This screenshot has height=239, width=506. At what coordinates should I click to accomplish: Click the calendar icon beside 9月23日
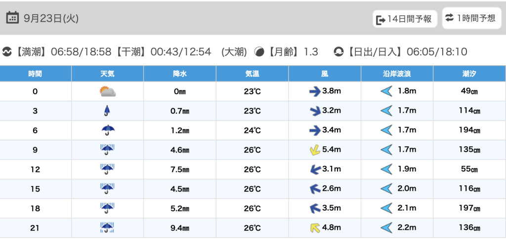tap(13, 18)
